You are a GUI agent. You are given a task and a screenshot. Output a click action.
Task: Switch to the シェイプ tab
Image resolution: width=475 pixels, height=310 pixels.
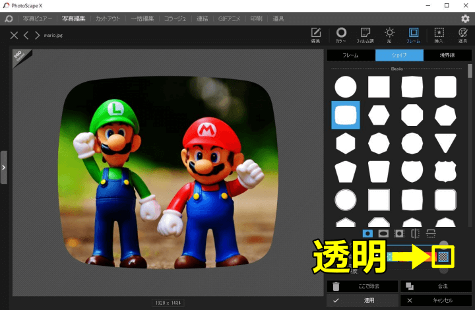pos(399,55)
